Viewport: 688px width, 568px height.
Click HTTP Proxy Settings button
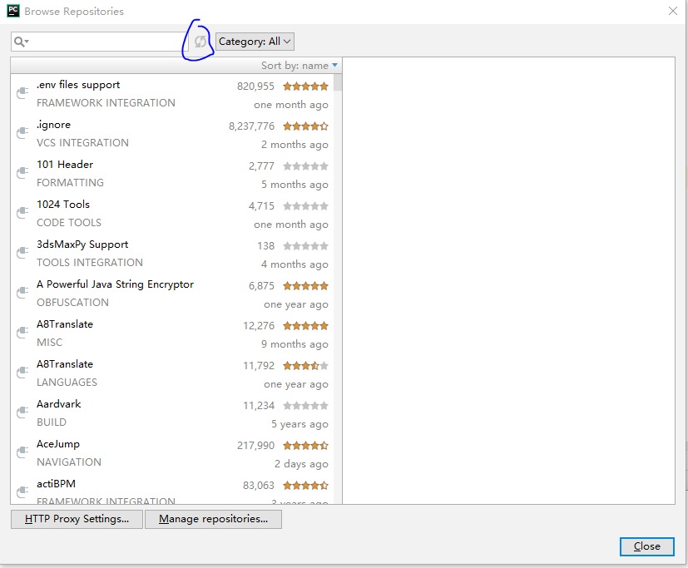(77, 519)
